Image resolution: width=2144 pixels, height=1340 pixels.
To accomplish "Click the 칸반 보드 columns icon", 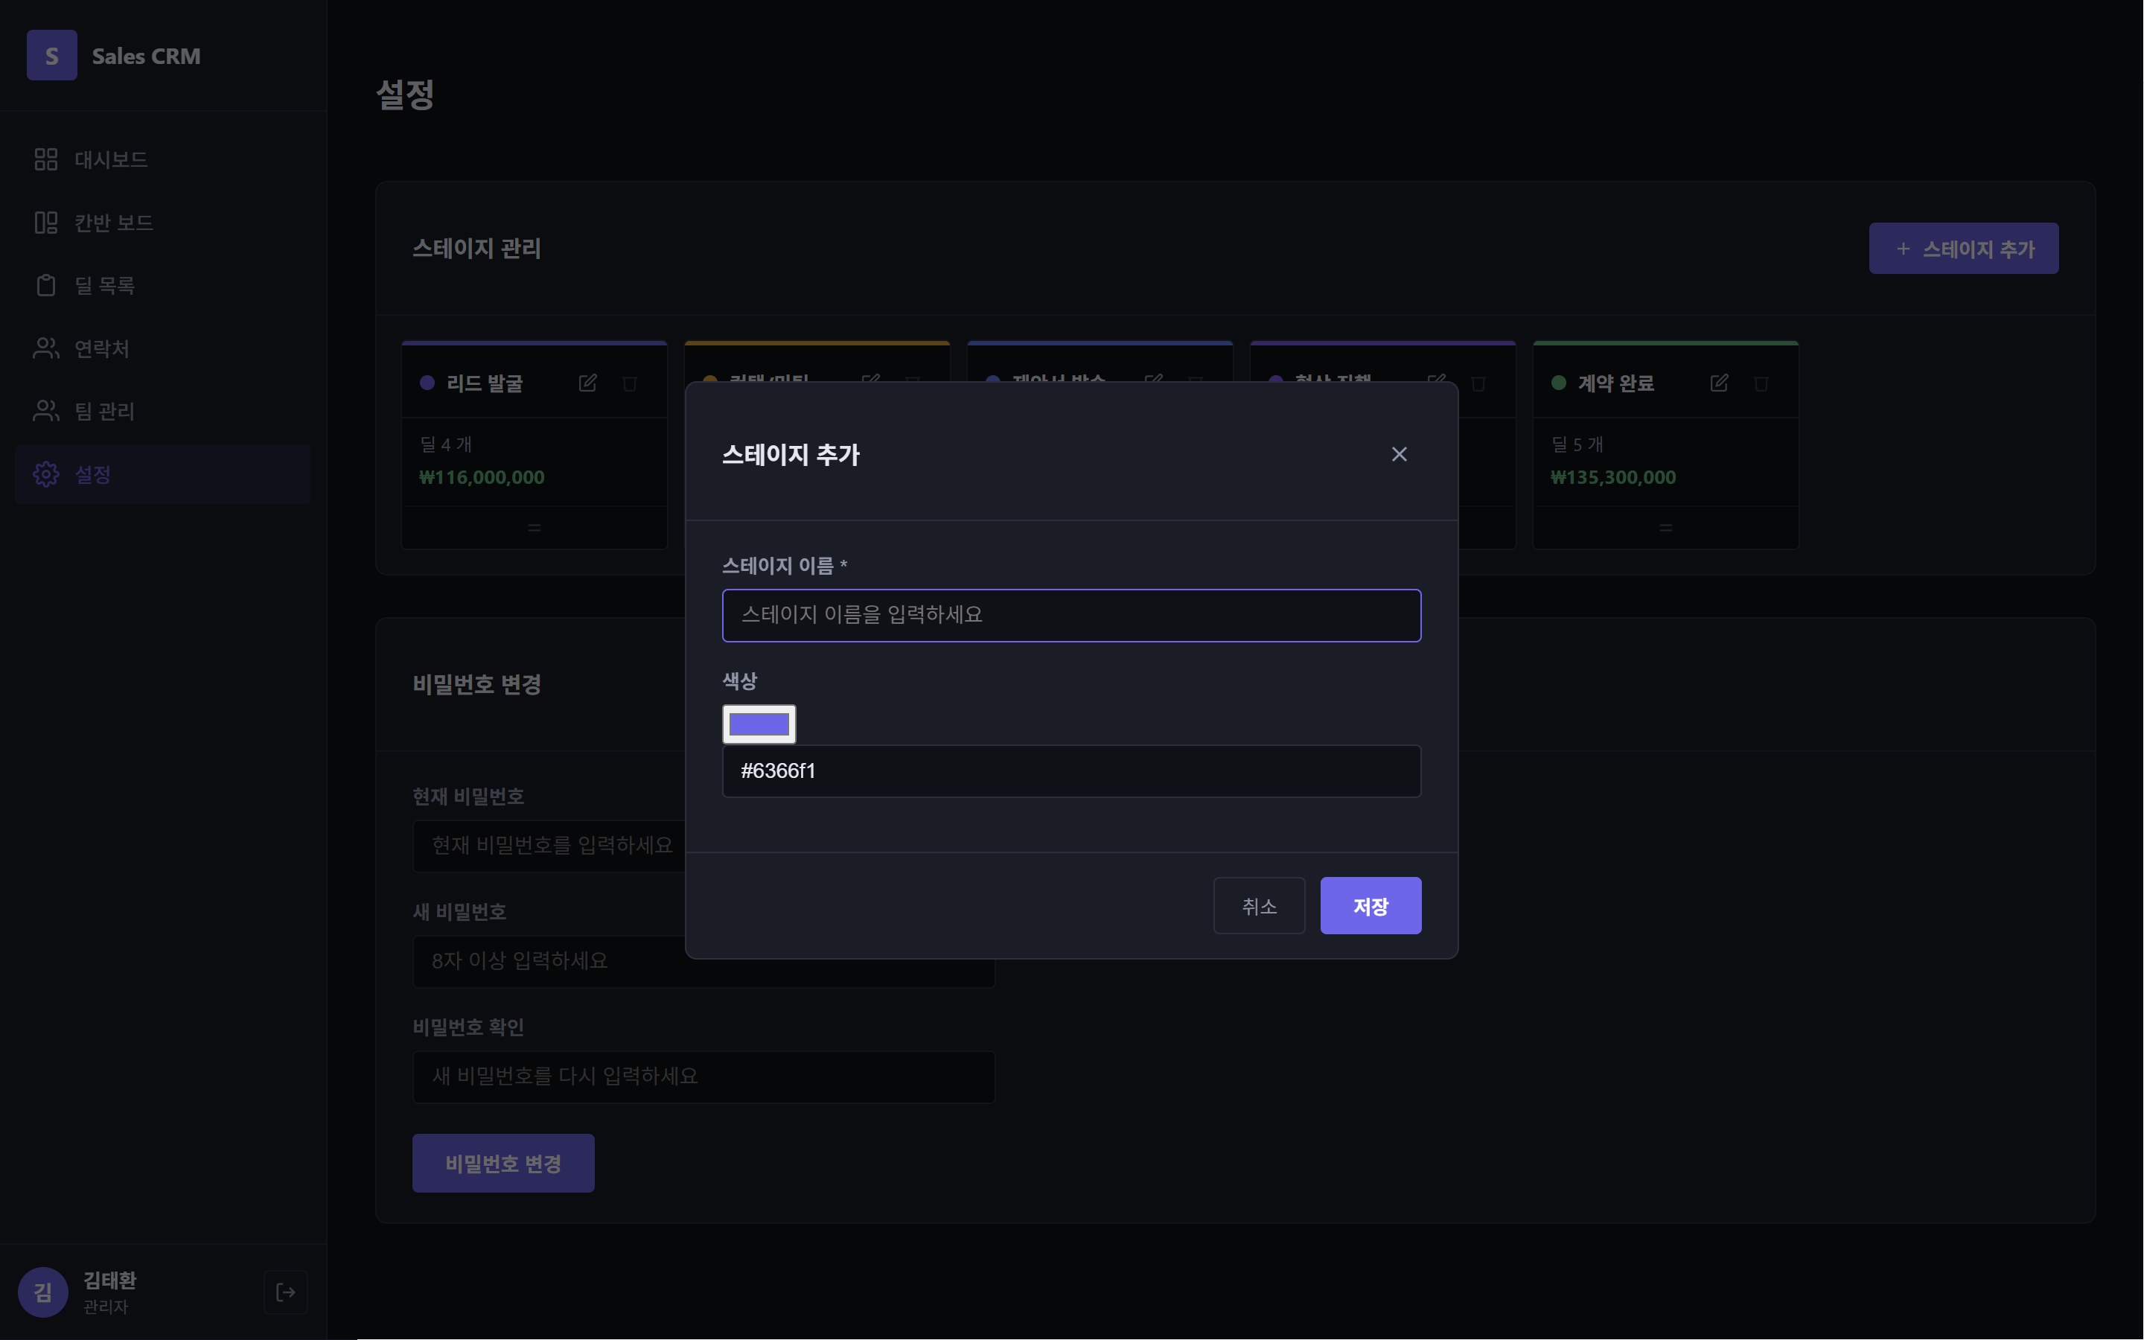I will click(46, 223).
